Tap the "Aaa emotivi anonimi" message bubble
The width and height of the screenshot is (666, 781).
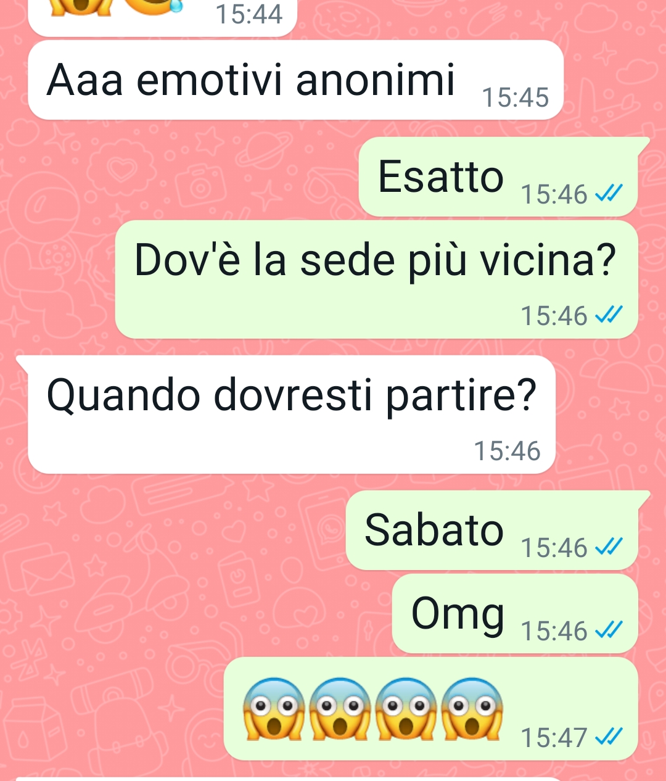[x=295, y=80]
